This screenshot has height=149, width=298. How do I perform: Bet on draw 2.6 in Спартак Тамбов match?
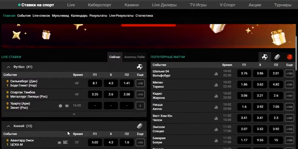(x=111, y=94)
